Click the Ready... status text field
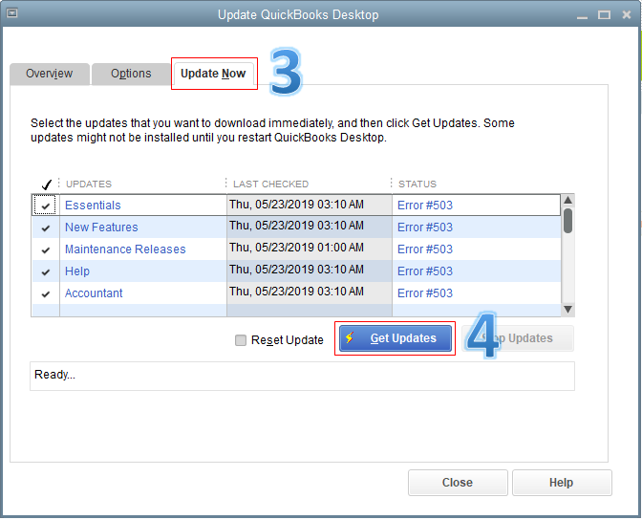This screenshot has width=642, height=520. [x=302, y=377]
